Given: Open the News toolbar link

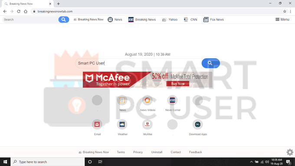Looking at the screenshot, I should tap(115, 20).
